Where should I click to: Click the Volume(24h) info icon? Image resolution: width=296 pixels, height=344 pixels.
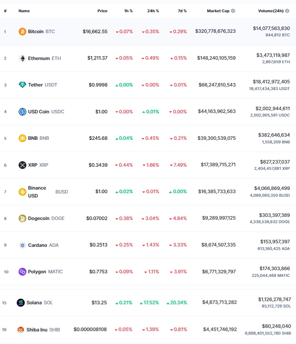coord(287,11)
